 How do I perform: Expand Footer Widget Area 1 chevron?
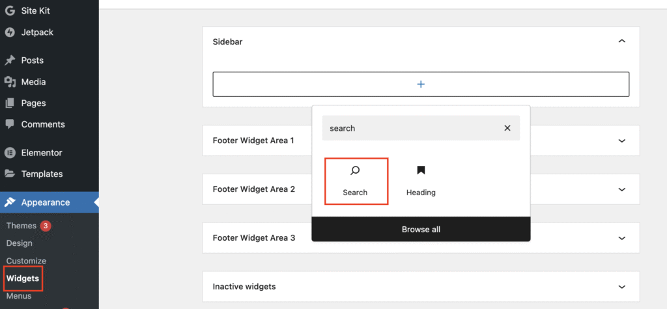pyautogui.click(x=621, y=141)
